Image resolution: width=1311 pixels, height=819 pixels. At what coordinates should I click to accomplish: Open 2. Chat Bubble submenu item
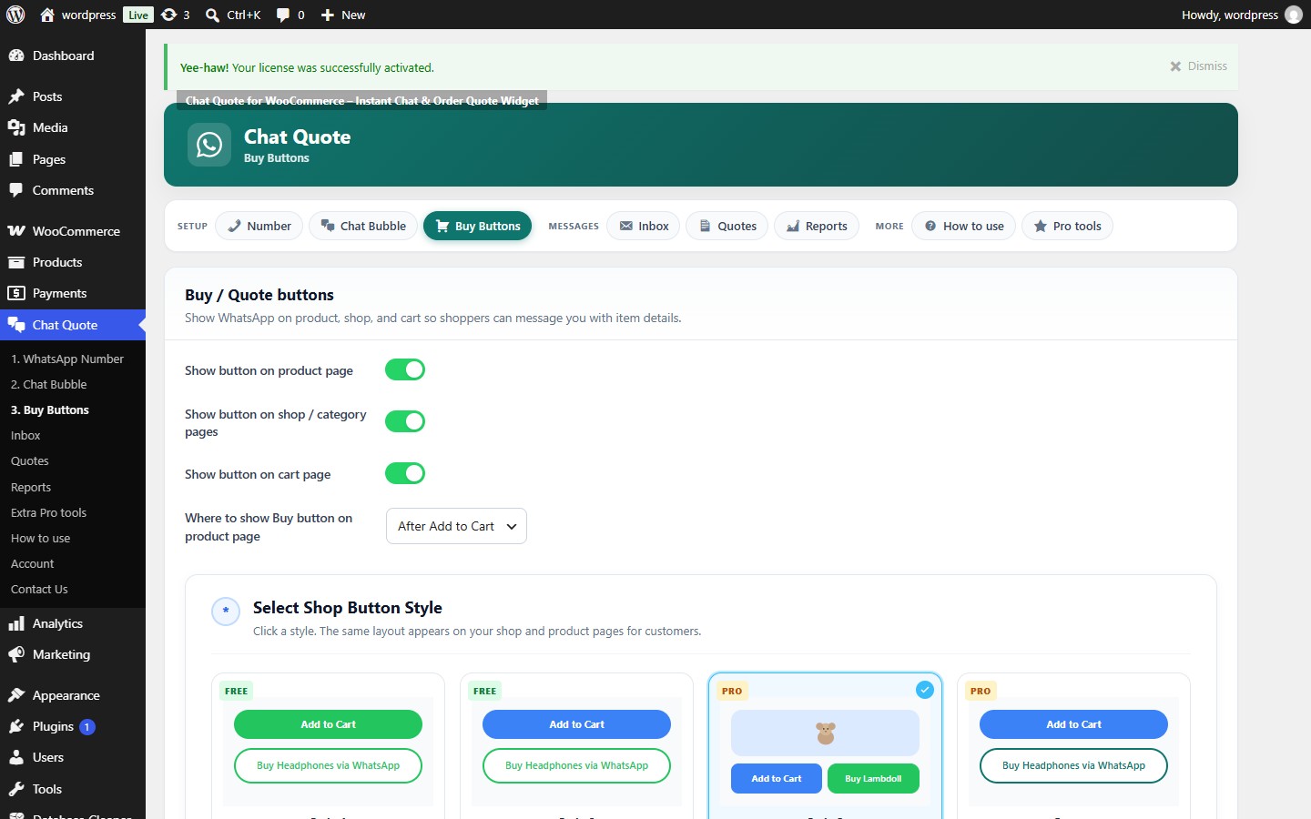pyautogui.click(x=49, y=384)
